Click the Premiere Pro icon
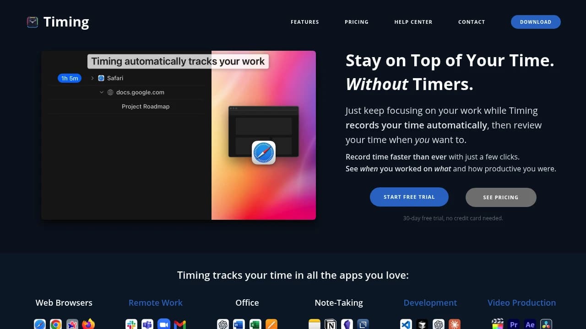This screenshot has width=586, height=329. click(514, 324)
